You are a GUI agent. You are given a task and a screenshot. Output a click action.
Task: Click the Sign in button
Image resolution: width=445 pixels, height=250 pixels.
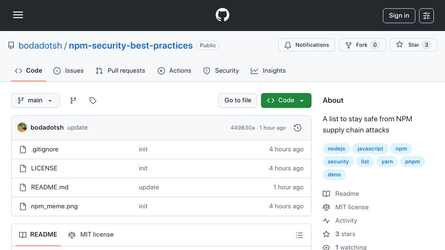pyautogui.click(x=399, y=16)
